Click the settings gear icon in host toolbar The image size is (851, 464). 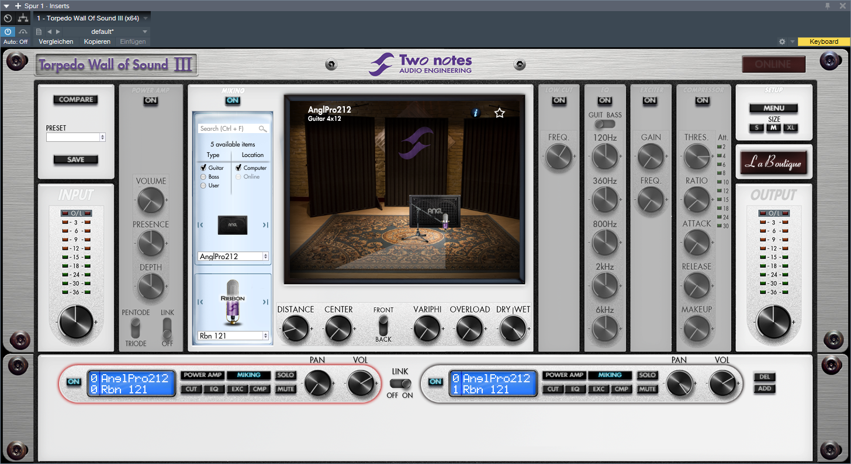pos(782,41)
